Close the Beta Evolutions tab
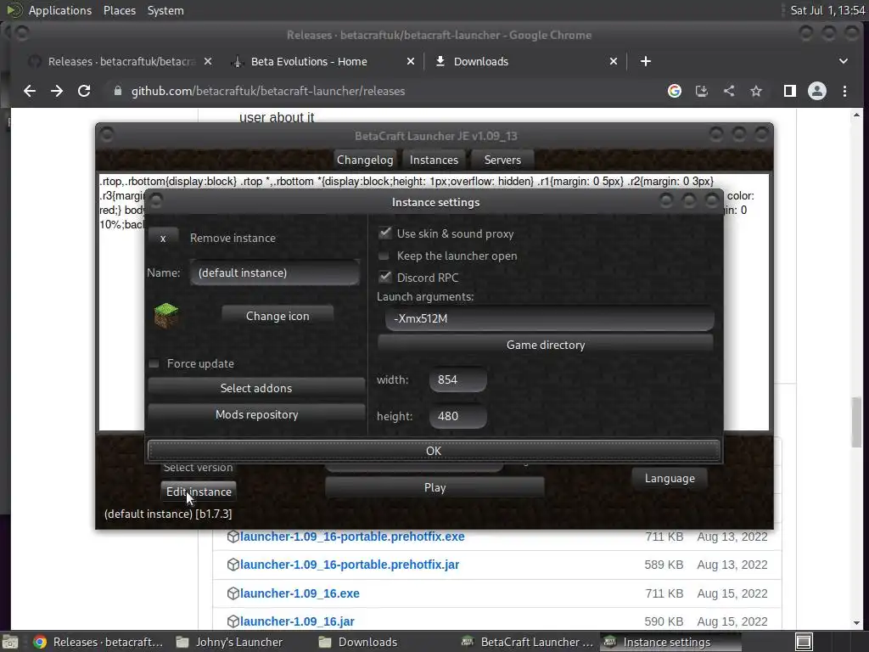Screen dimensions: 869x652 411,61
